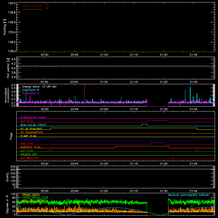Click the 21:30 label under Flags panel
Screen dimensions: 218x218
point(164,164)
